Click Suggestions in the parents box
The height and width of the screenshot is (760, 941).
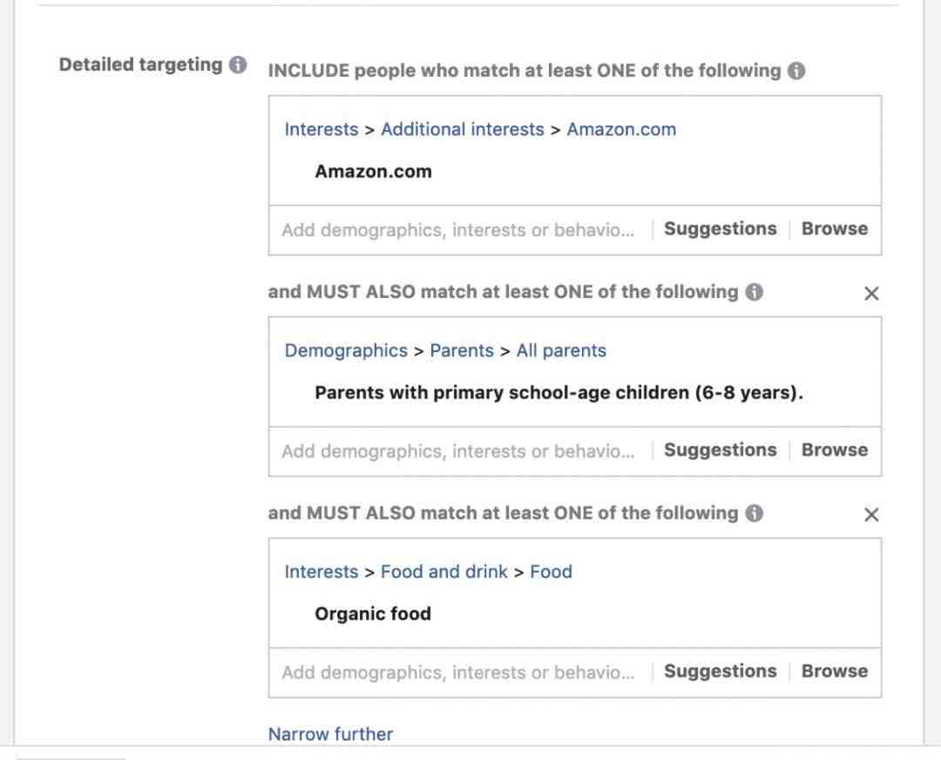point(721,451)
